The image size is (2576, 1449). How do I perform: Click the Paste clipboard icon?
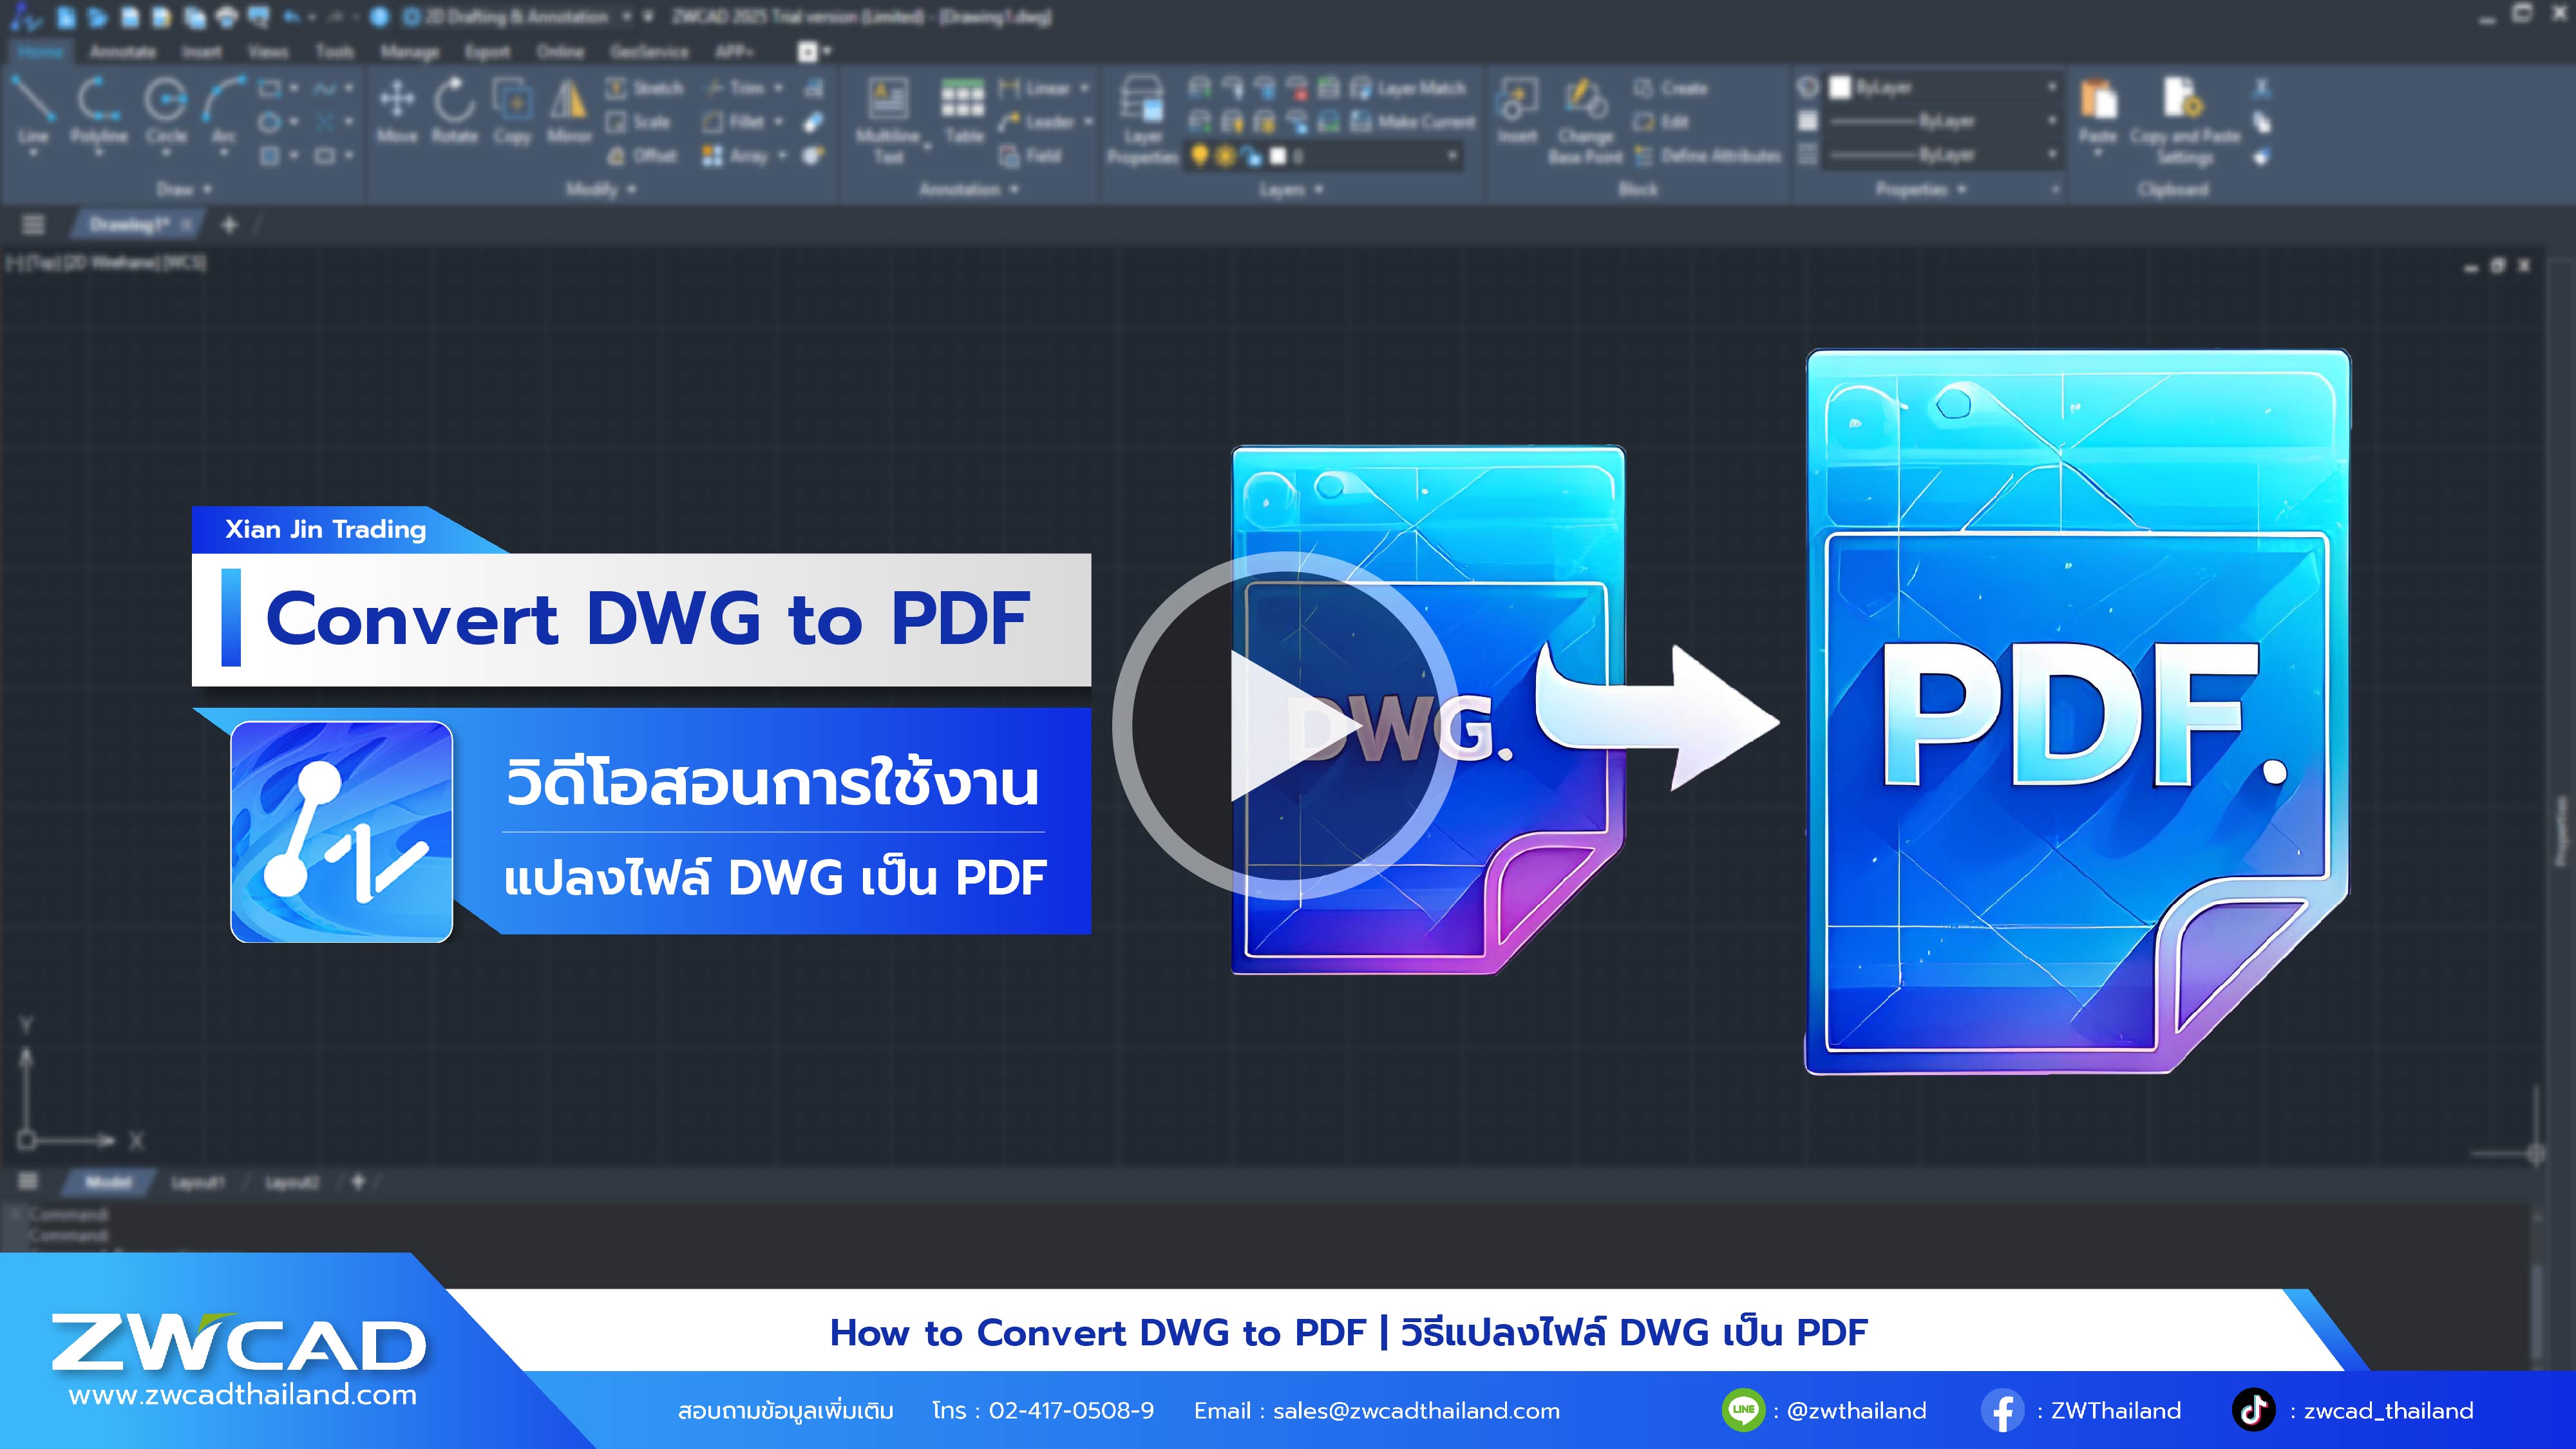(x=2099, y=100)
